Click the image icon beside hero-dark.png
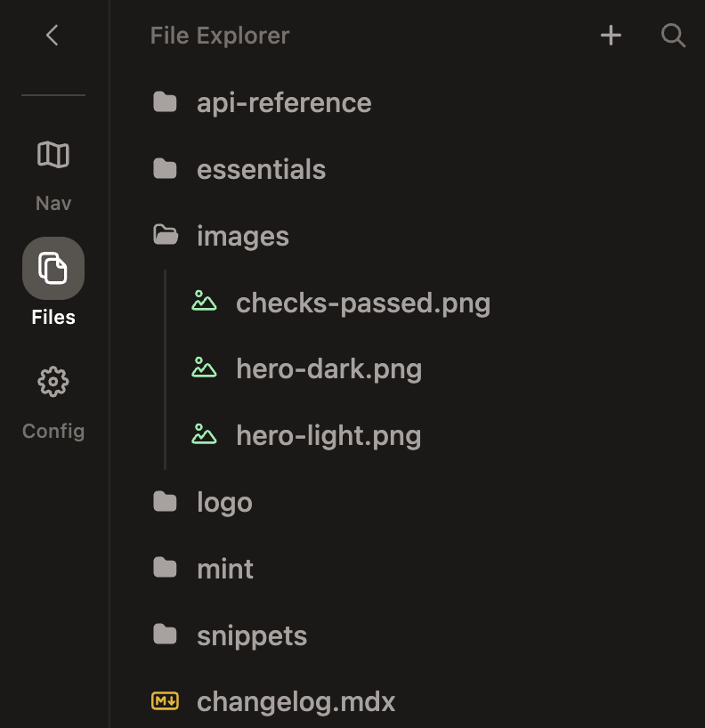The height and width of the screenshot is (728, 705). tap(204, 368)
